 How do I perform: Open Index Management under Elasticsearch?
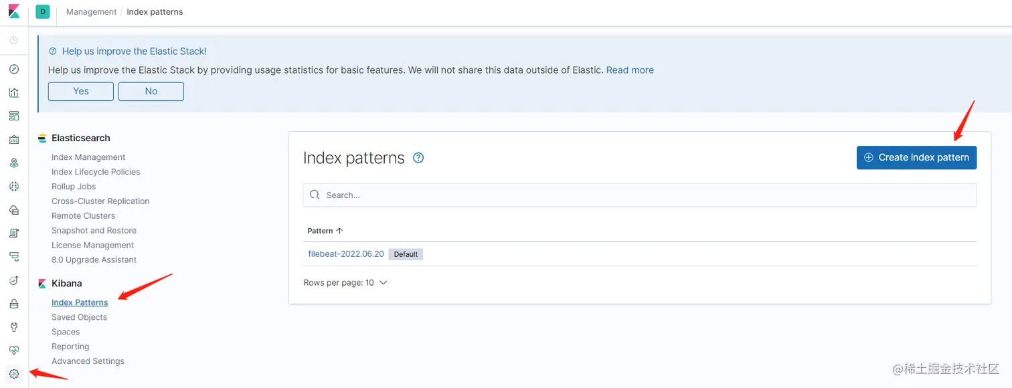tap(88, 157)
